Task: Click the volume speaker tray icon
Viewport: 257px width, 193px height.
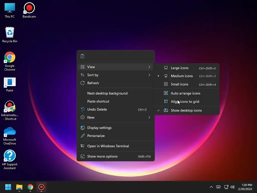Action: tap(232, 187)
